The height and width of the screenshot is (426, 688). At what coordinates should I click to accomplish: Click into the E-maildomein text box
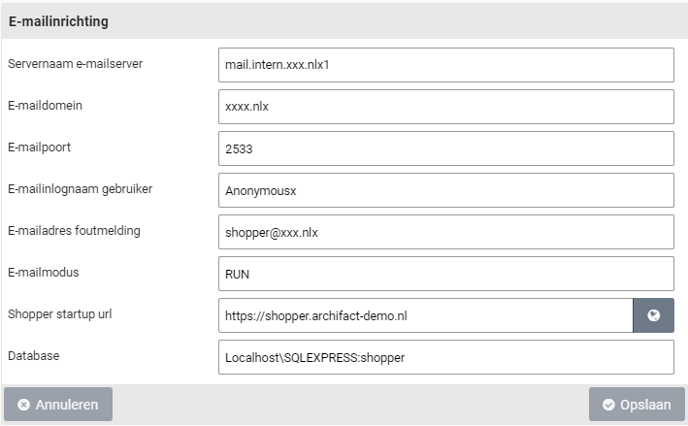[x=445, y=107]
